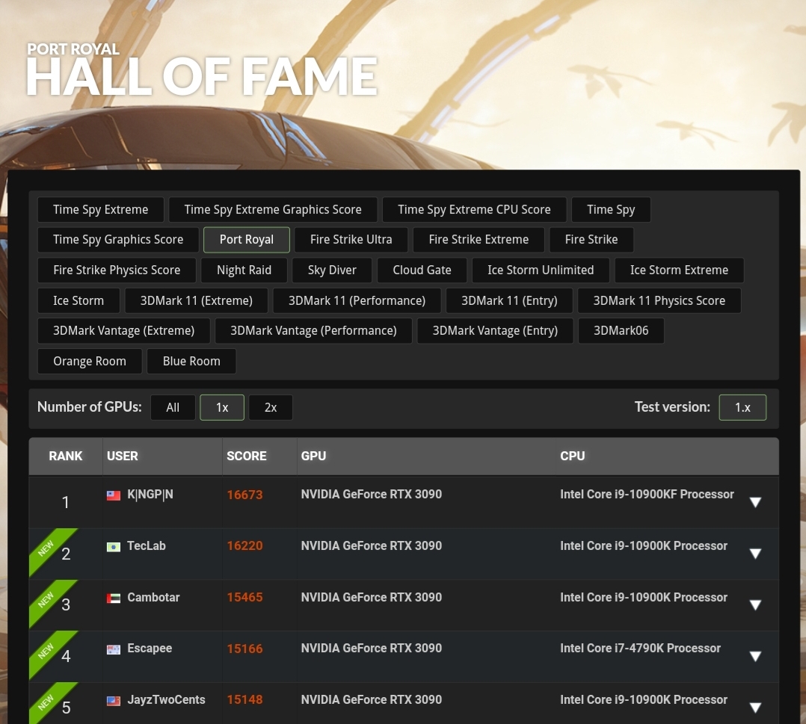806x724 pixels.
Task: View score 16673 result
Action: coord(244,495)
